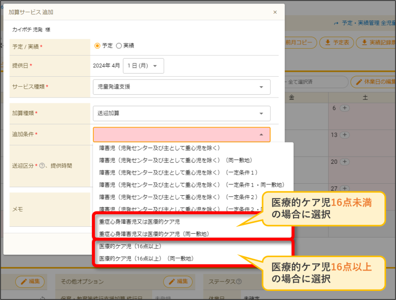Expand the サービス種類 dropdown
The width and height of the screenshot is (396, 300).
[x=182, y=87]
